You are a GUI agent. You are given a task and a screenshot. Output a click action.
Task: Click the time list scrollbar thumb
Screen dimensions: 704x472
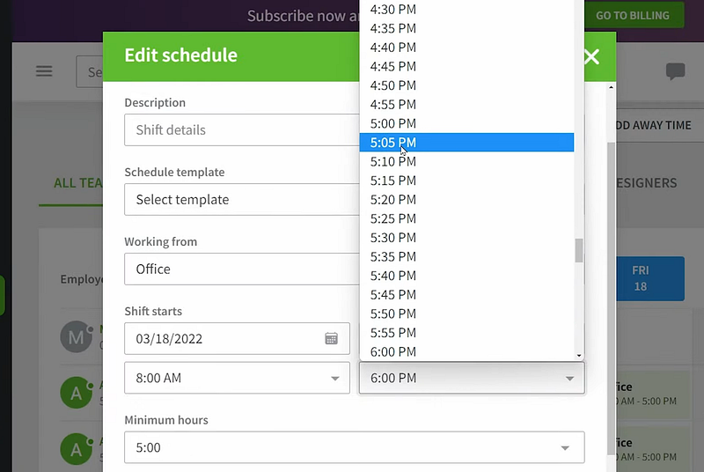click(579, 251)
